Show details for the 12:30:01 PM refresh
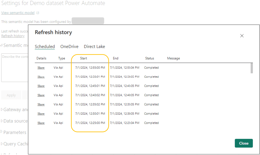 coord(41,114)
